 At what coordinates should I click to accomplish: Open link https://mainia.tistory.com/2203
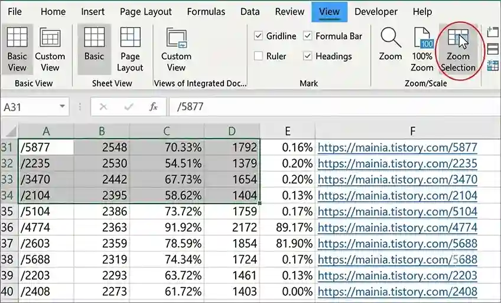pos(397,276)
